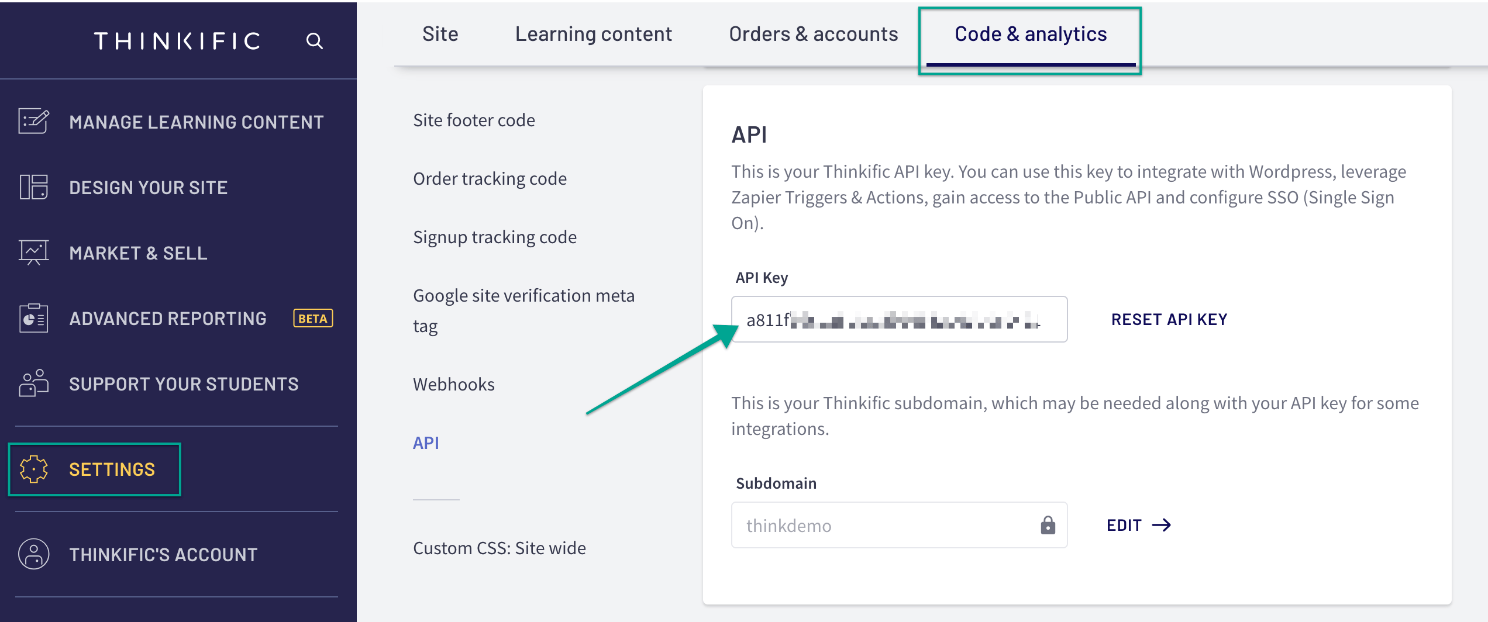This screenshot has width=1488, height=622.
Task: Open the Learning content tab
Action: (593, 33)
